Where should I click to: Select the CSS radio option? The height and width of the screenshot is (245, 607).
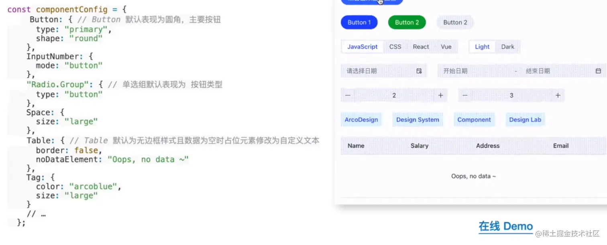395,47
